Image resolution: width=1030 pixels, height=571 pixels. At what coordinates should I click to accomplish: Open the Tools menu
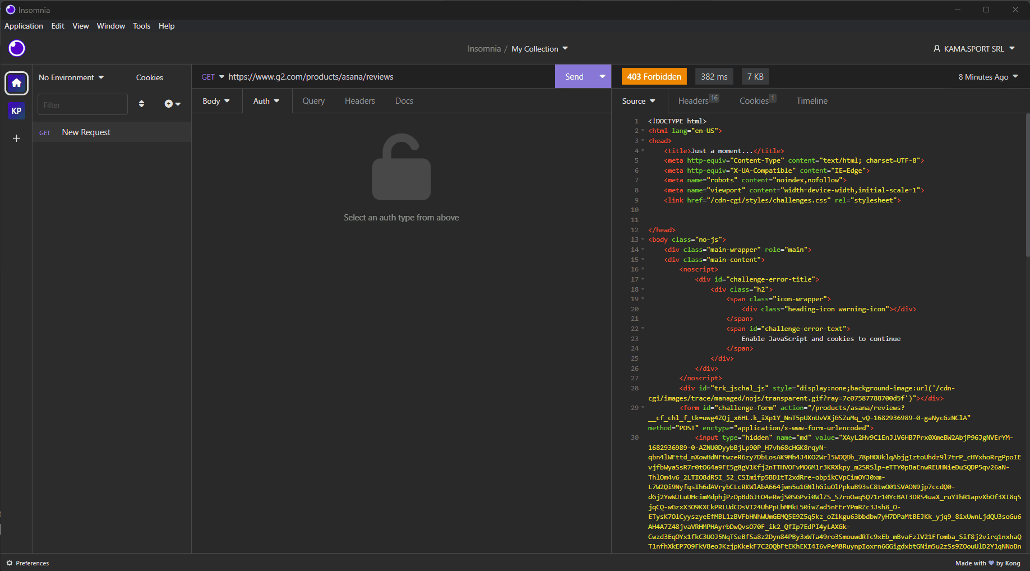[x=141, y=26]
